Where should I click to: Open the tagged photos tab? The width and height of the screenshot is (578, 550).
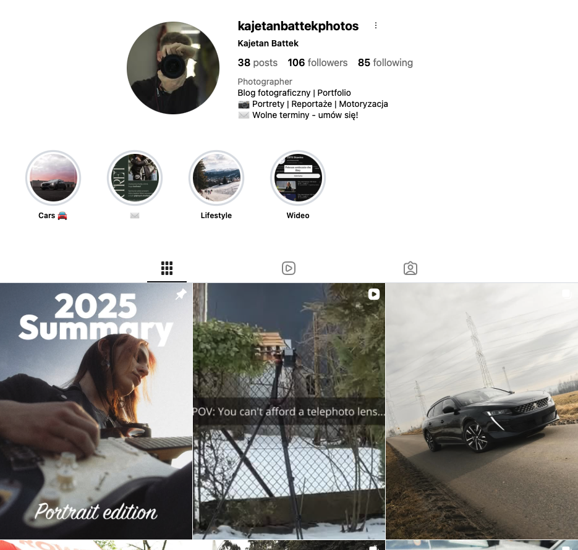(x=410, y=268)
